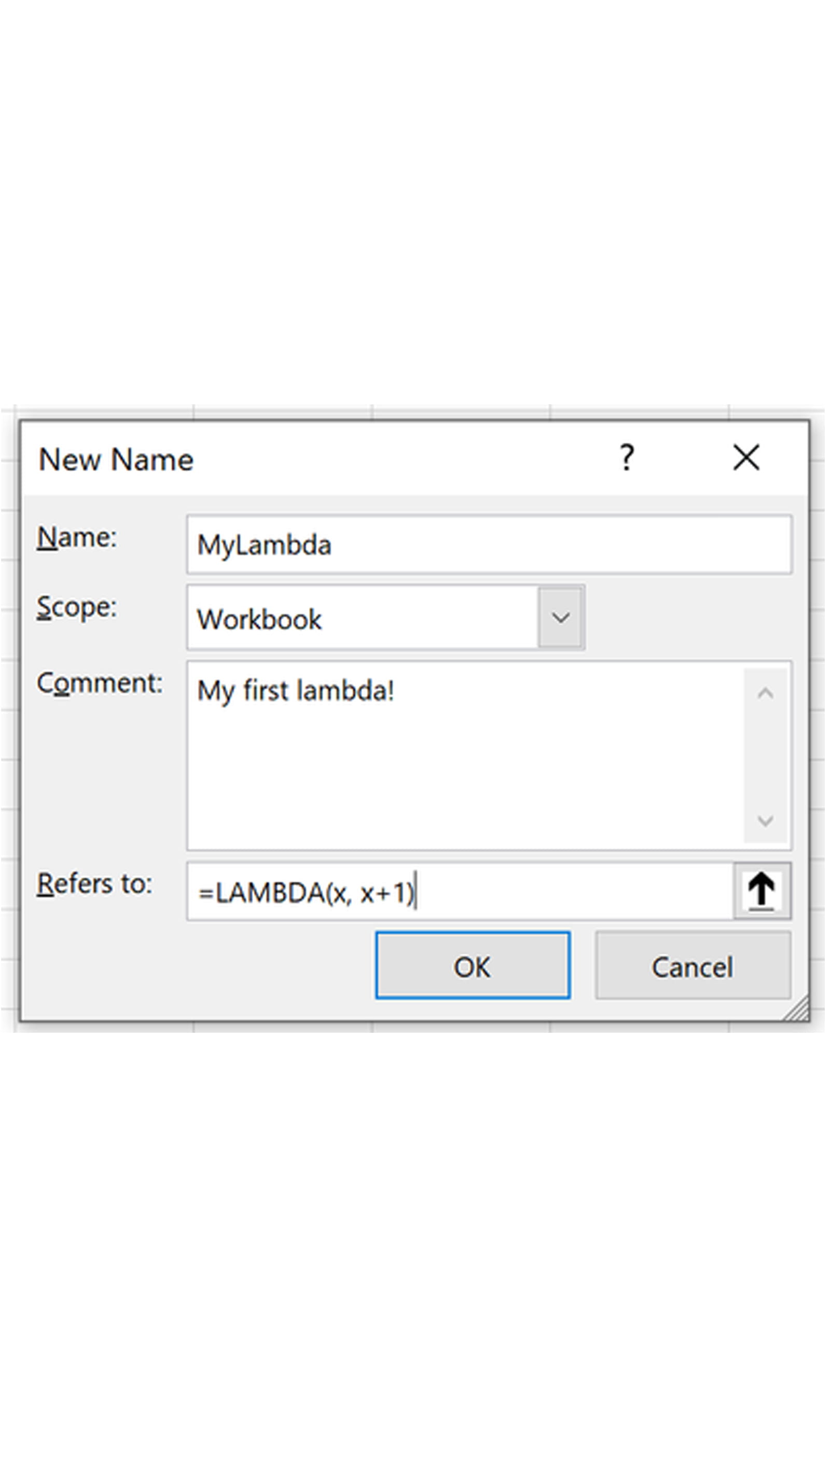The height and width of the screenshot is (1476, 830).
Task: Click the Comment label
Action: (100, 683)
